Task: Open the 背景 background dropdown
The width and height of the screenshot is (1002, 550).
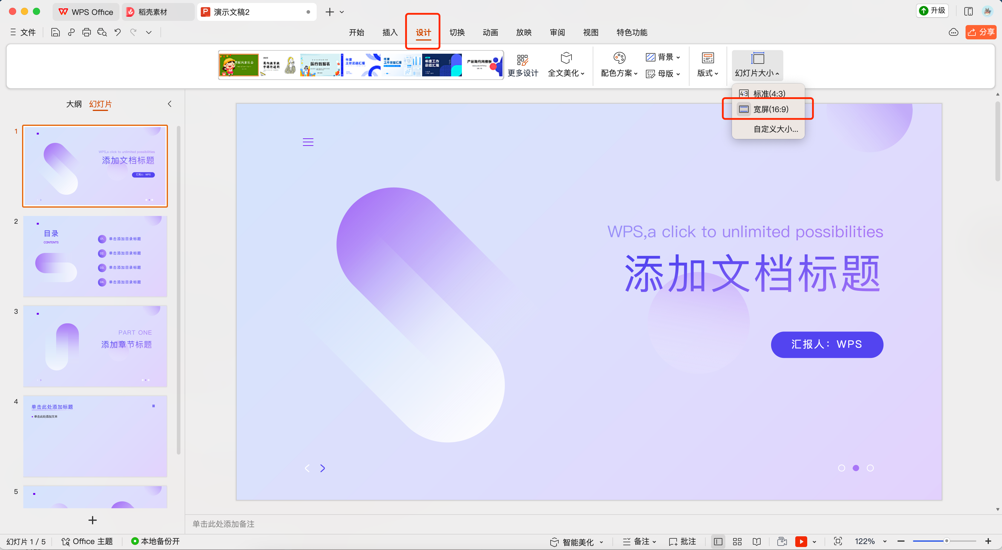Action: 663,57
